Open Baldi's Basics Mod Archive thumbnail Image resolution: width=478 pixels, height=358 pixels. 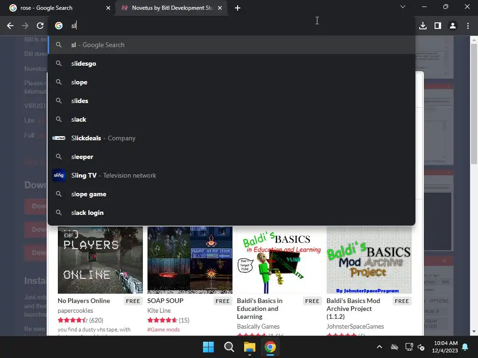tap(369, 260)
